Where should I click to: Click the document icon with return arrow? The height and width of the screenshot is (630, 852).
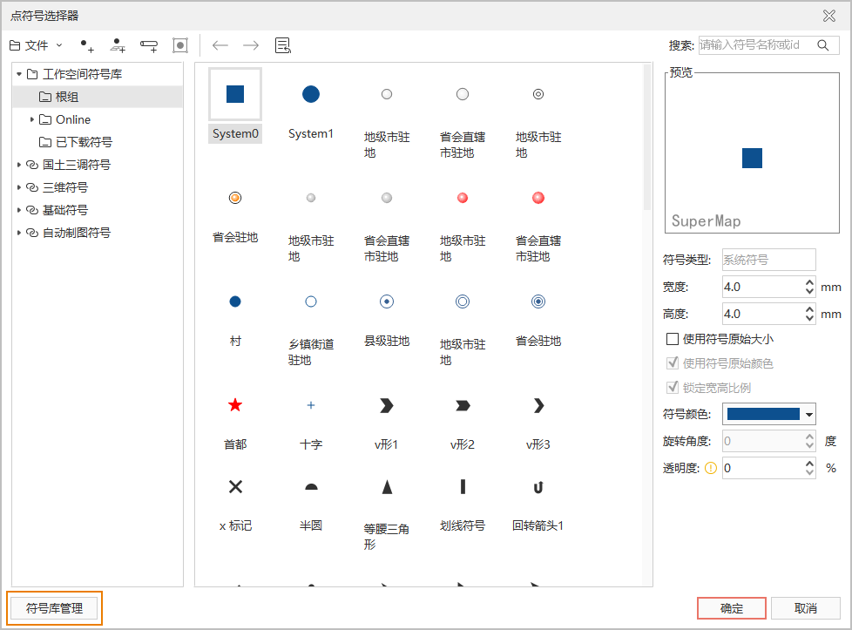point(282,45)
